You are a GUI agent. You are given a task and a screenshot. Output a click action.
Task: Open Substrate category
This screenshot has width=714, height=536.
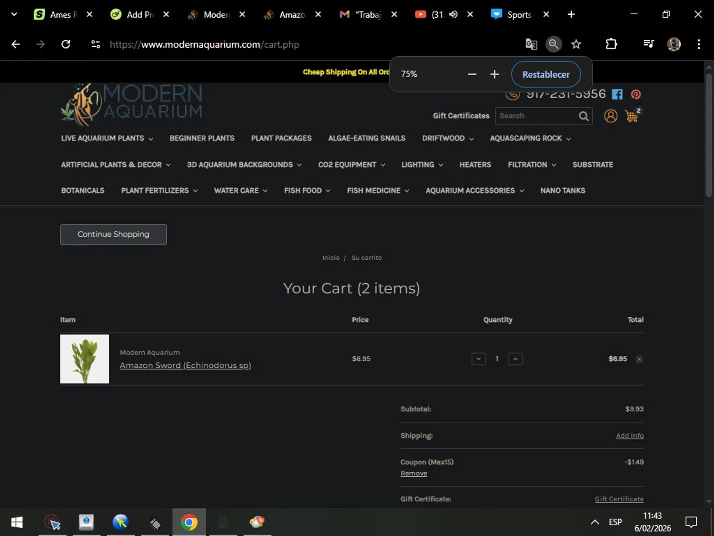(593, 165)
